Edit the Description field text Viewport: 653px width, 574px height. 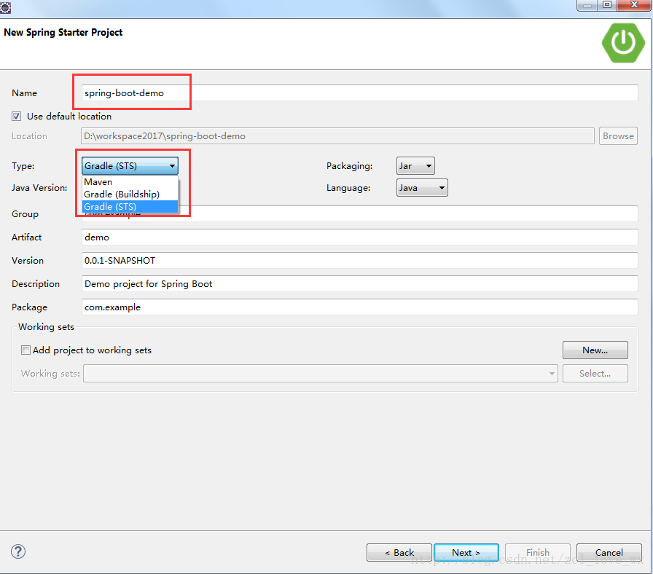[360, 284]
